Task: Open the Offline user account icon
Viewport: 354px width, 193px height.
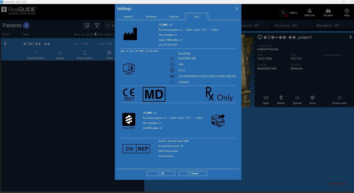Action: (x=283, y=13)
